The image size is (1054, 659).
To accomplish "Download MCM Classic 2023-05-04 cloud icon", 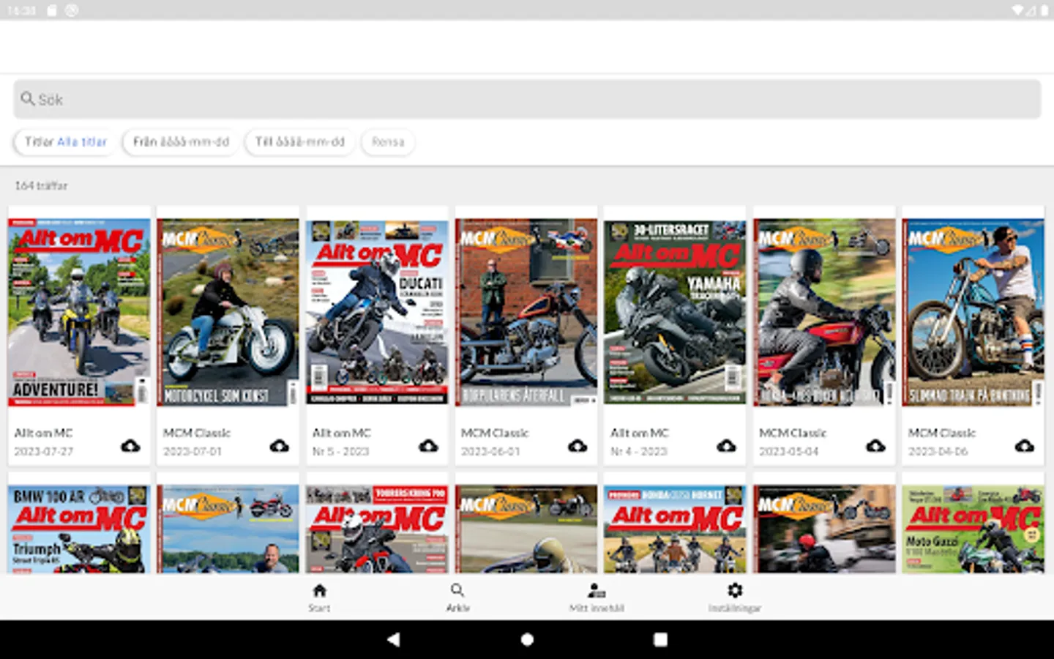I will [875, 446].
